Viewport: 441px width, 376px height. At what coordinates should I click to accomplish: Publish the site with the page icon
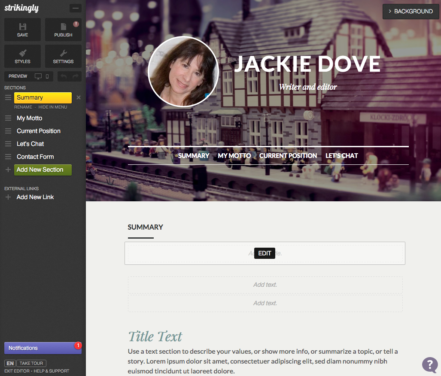coord(63,30)
